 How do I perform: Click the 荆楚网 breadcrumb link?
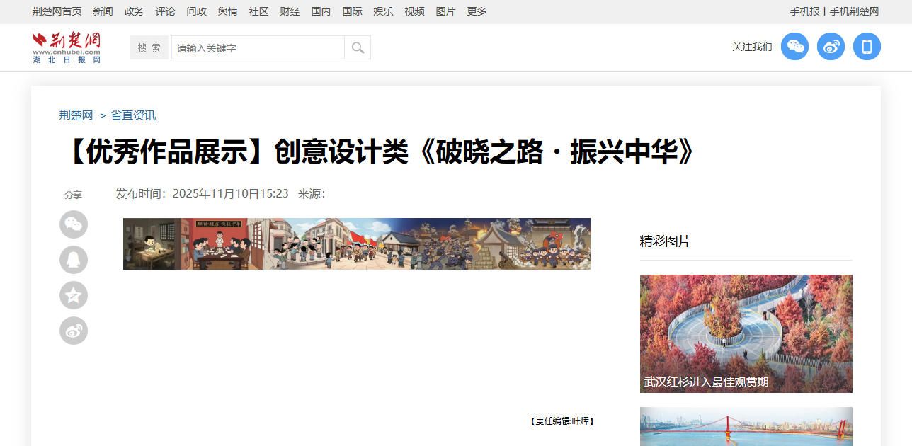[76, 115]
